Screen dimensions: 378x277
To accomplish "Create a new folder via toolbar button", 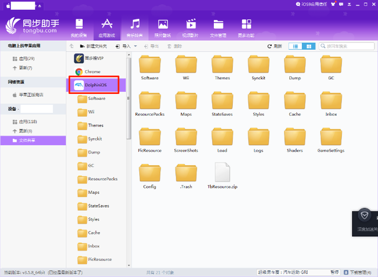I will 93,46.
